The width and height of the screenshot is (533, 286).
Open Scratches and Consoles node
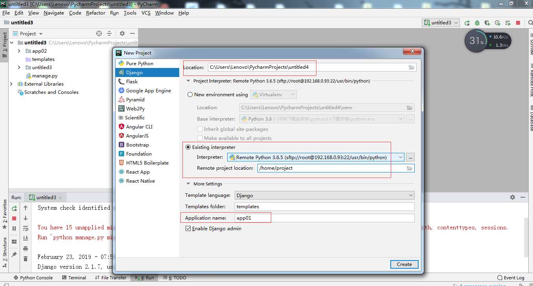51,92
